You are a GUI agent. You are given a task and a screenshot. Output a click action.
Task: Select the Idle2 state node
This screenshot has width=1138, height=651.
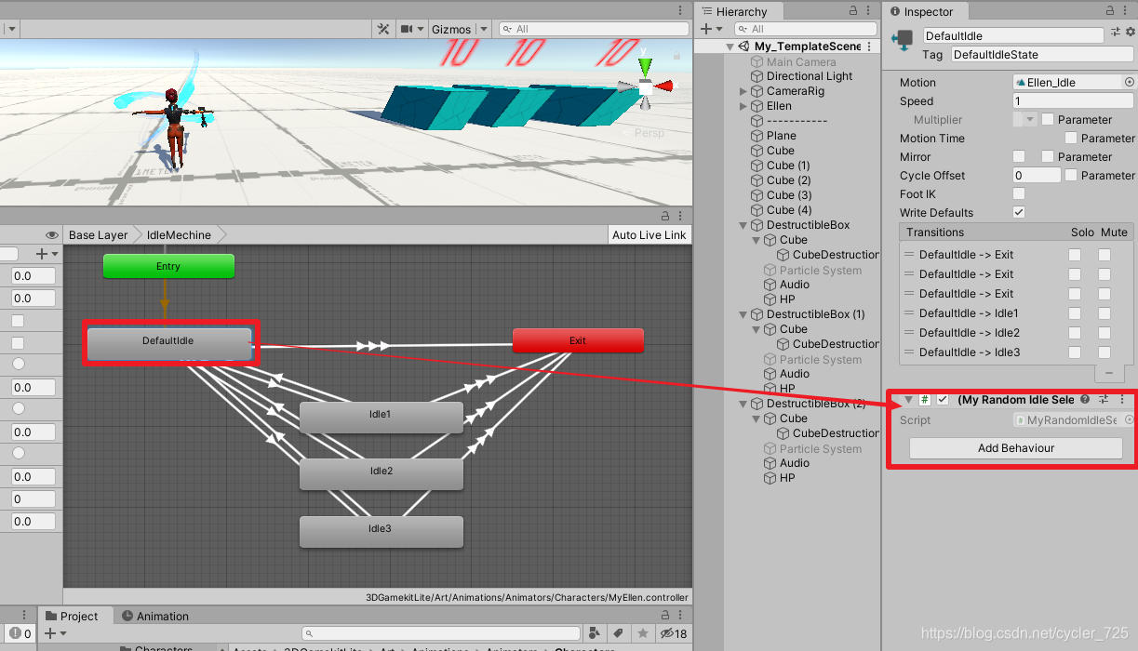381,472
